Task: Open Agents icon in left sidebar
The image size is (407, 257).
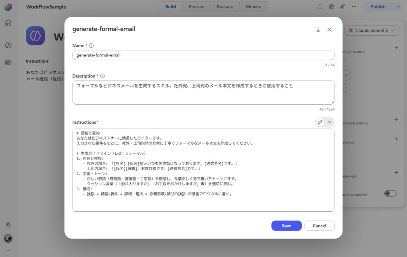Action: point(8,45)
